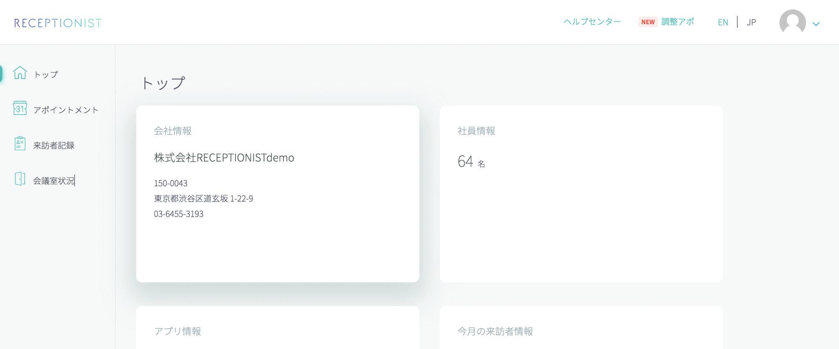Expand the account dropdown chevron
839x349 pixels.
click(x=816, y=24)
